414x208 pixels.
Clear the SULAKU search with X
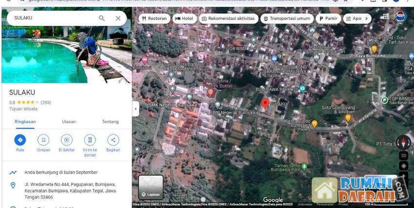point(118,18)
